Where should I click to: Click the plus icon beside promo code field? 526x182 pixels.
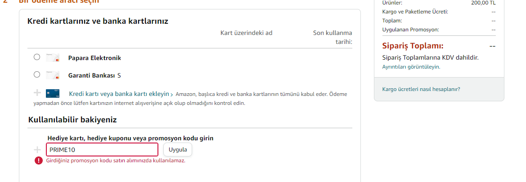pos(37,149)
